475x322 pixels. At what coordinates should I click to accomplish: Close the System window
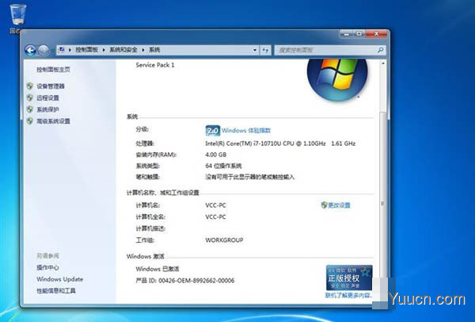[376, 34]
